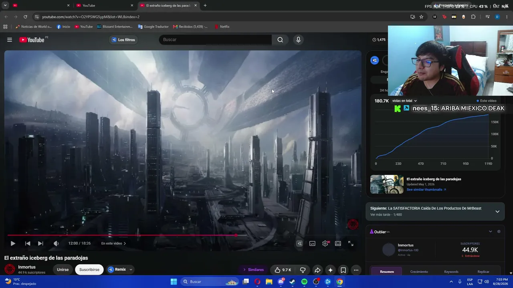Switch to the second 'YouTube' browser tab
The width and height of the screenshot is (513, 288).
[104, 6]
